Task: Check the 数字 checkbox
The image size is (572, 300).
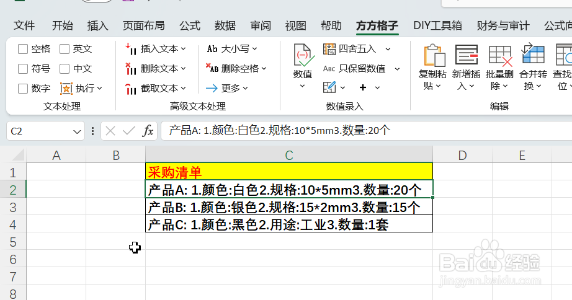Action: click(23, 88)
